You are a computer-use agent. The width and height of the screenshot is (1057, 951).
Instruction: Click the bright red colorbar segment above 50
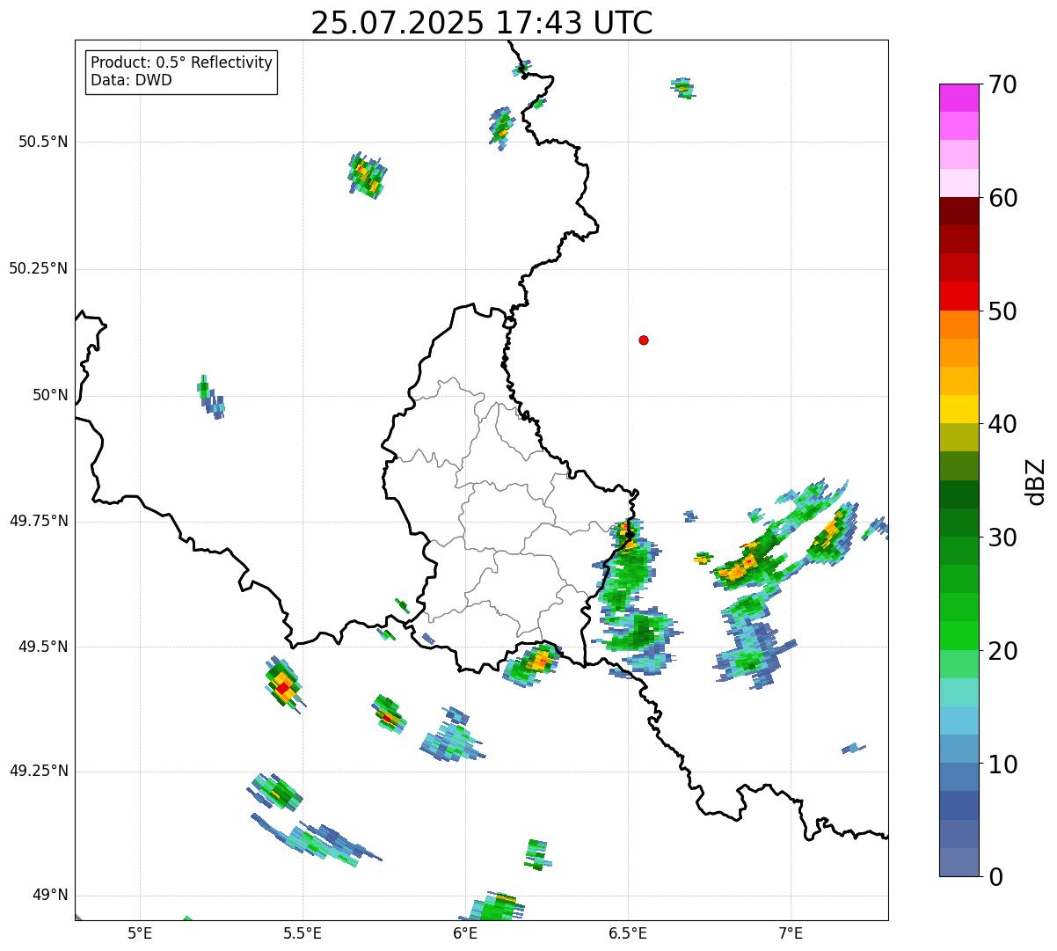point(959,296)
